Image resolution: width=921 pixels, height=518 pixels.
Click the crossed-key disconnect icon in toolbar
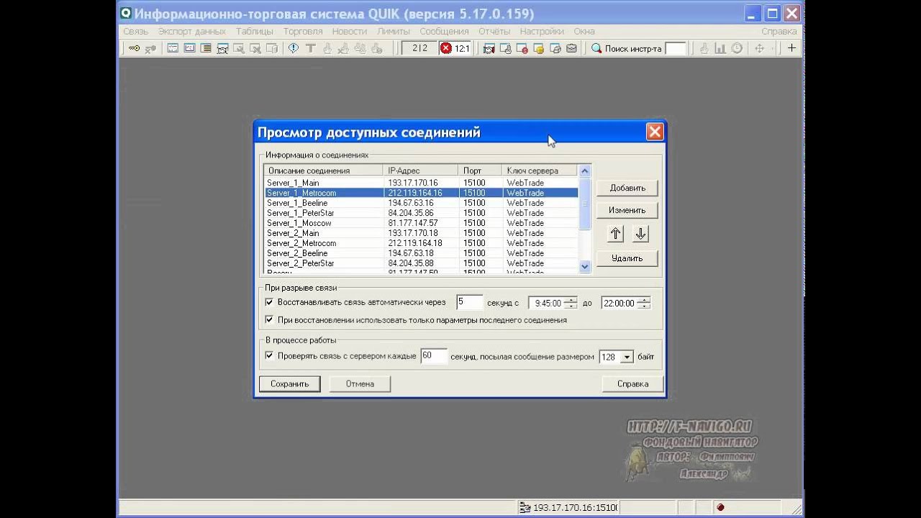150,49
